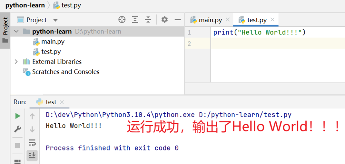
Task: Open Project panel settings gear
Action: coord(164,20)
